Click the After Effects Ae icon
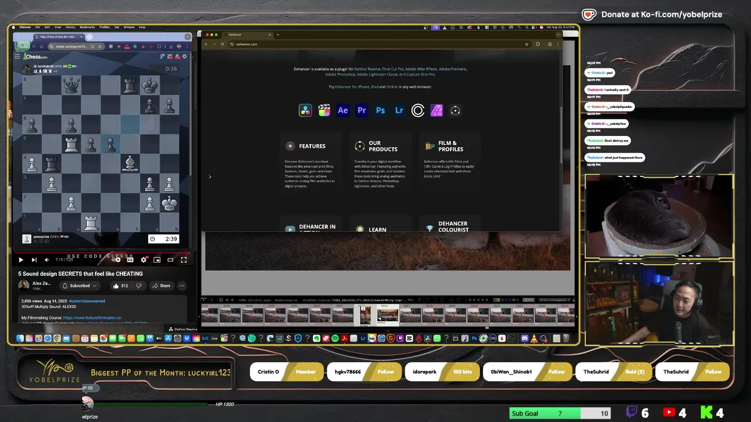 coord(343,110)
